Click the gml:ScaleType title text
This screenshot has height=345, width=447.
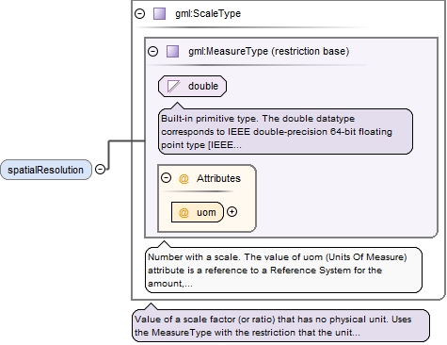click(208, 14)
